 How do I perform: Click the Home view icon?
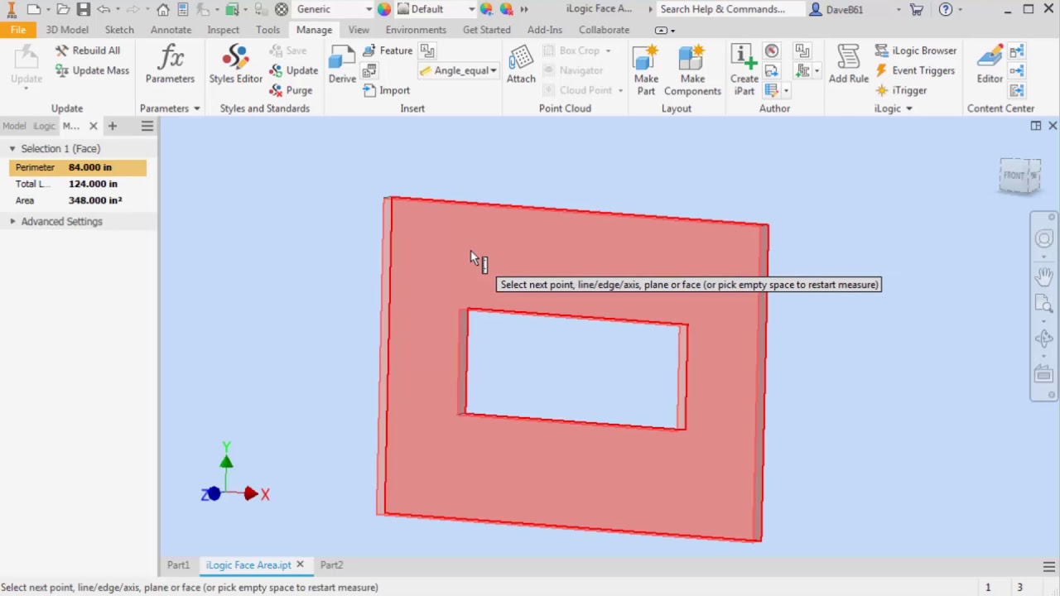(163, 9)
